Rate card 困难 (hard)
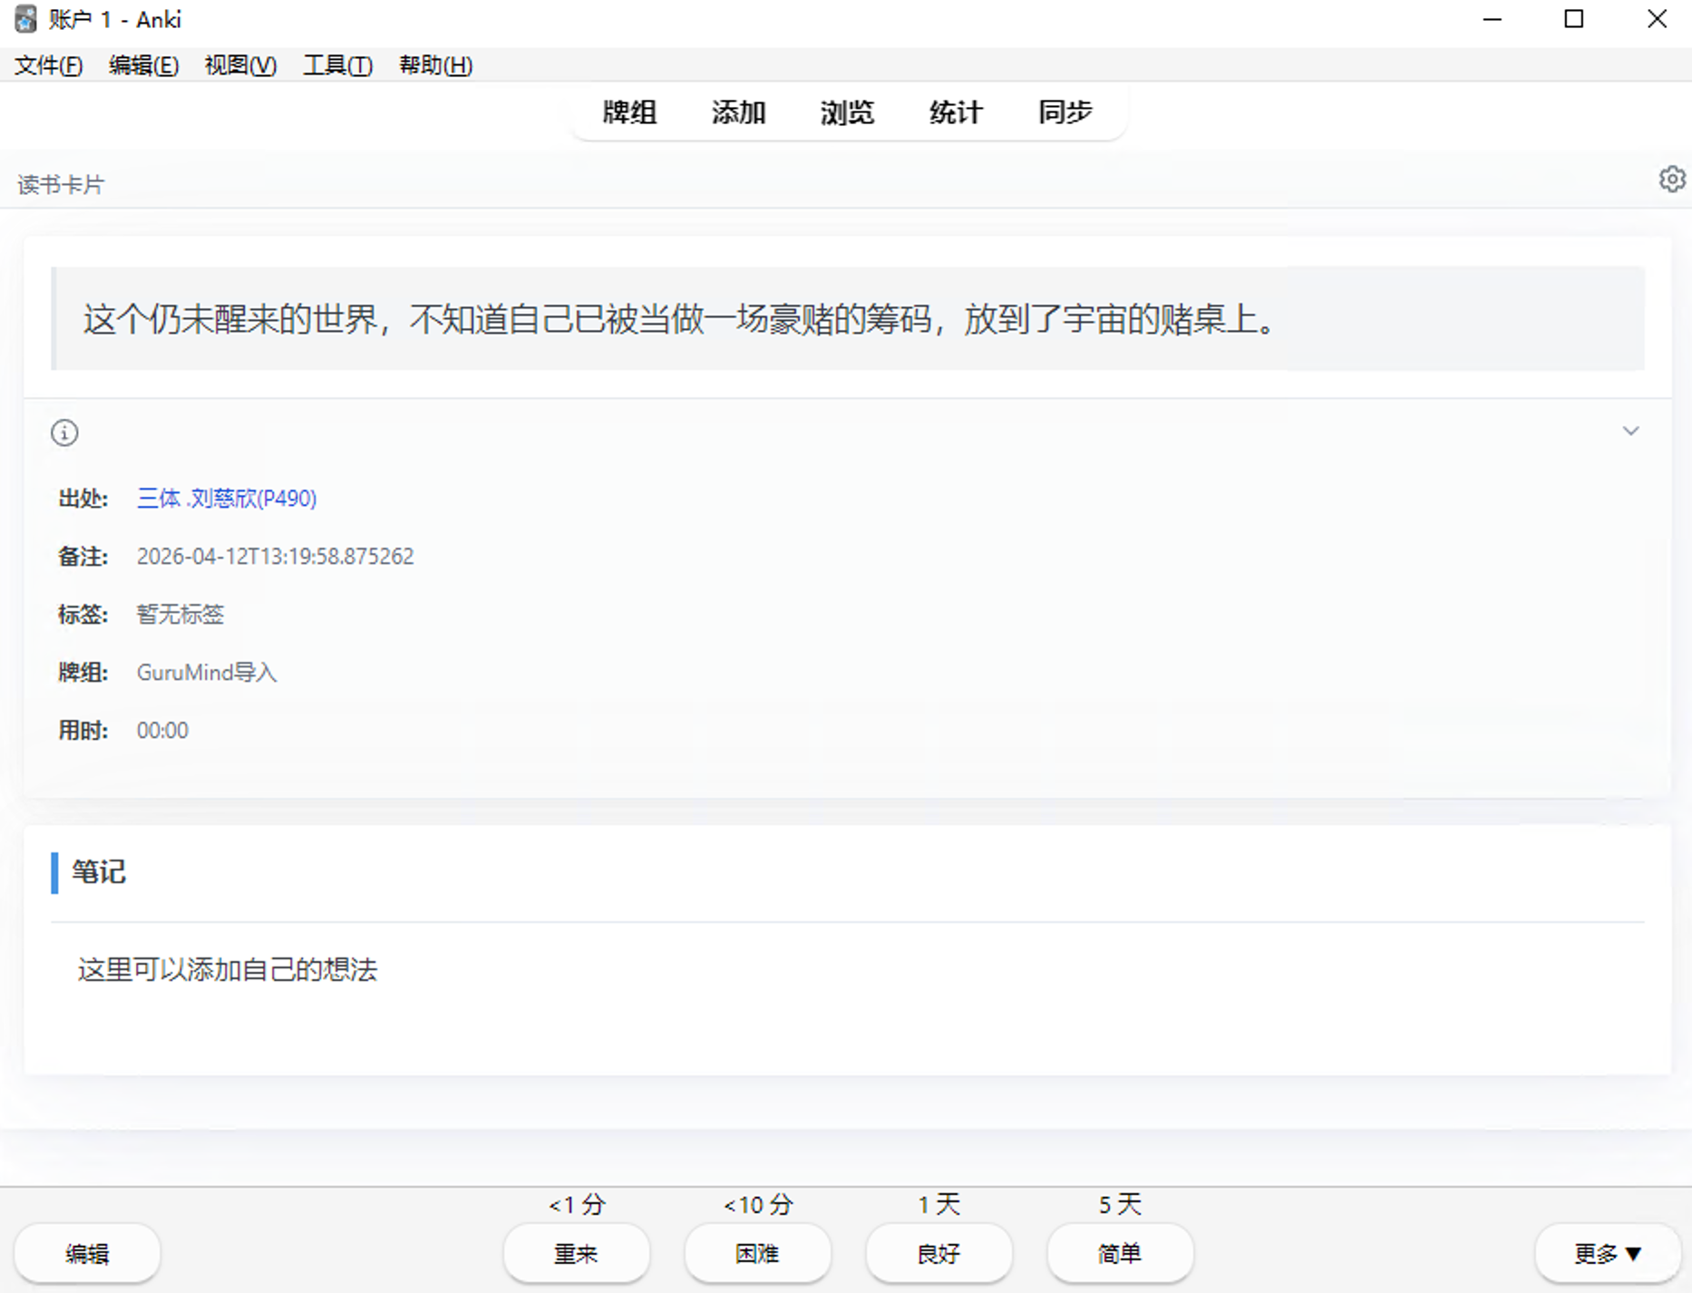The width and height of the screenshot is (1692, 1293). (x=757, y=1253)
